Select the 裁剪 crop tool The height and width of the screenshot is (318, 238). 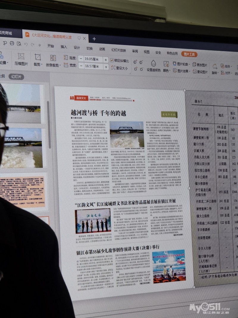(37, 57)
